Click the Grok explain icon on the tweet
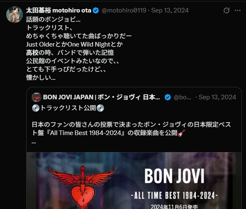The height and width of the screenshot is (209, 246). tap(226, 10)
